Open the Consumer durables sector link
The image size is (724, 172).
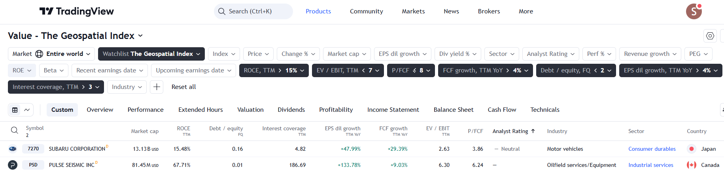652,149
